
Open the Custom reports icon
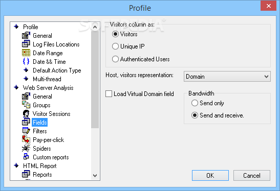[26, 157]
